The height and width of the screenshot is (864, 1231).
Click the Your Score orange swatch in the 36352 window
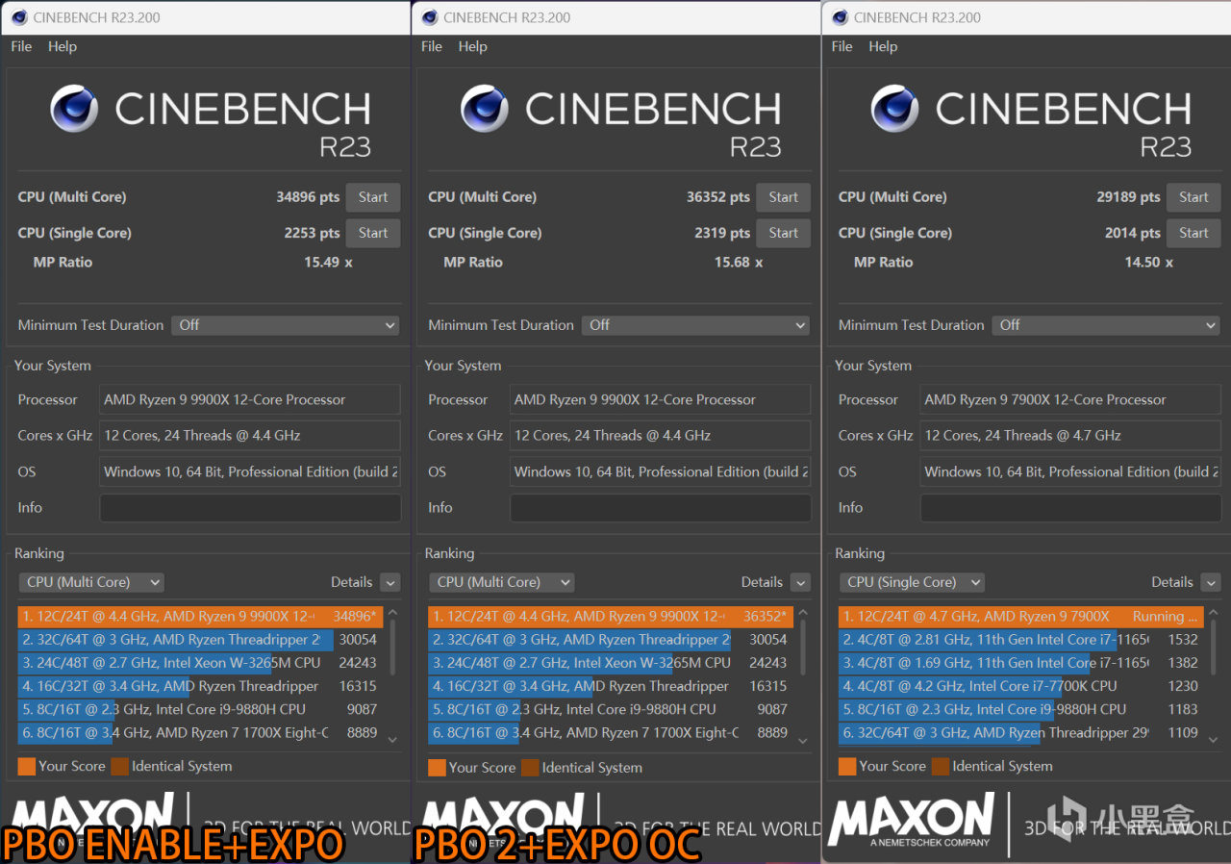pos(437,767)
